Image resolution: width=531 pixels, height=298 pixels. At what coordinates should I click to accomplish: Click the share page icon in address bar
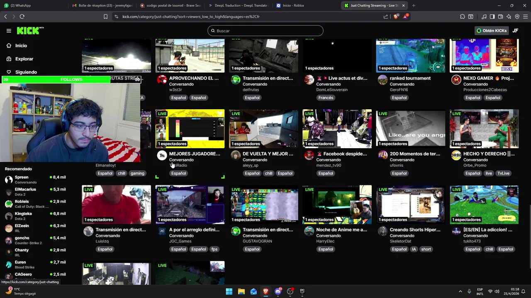(386, 17)
